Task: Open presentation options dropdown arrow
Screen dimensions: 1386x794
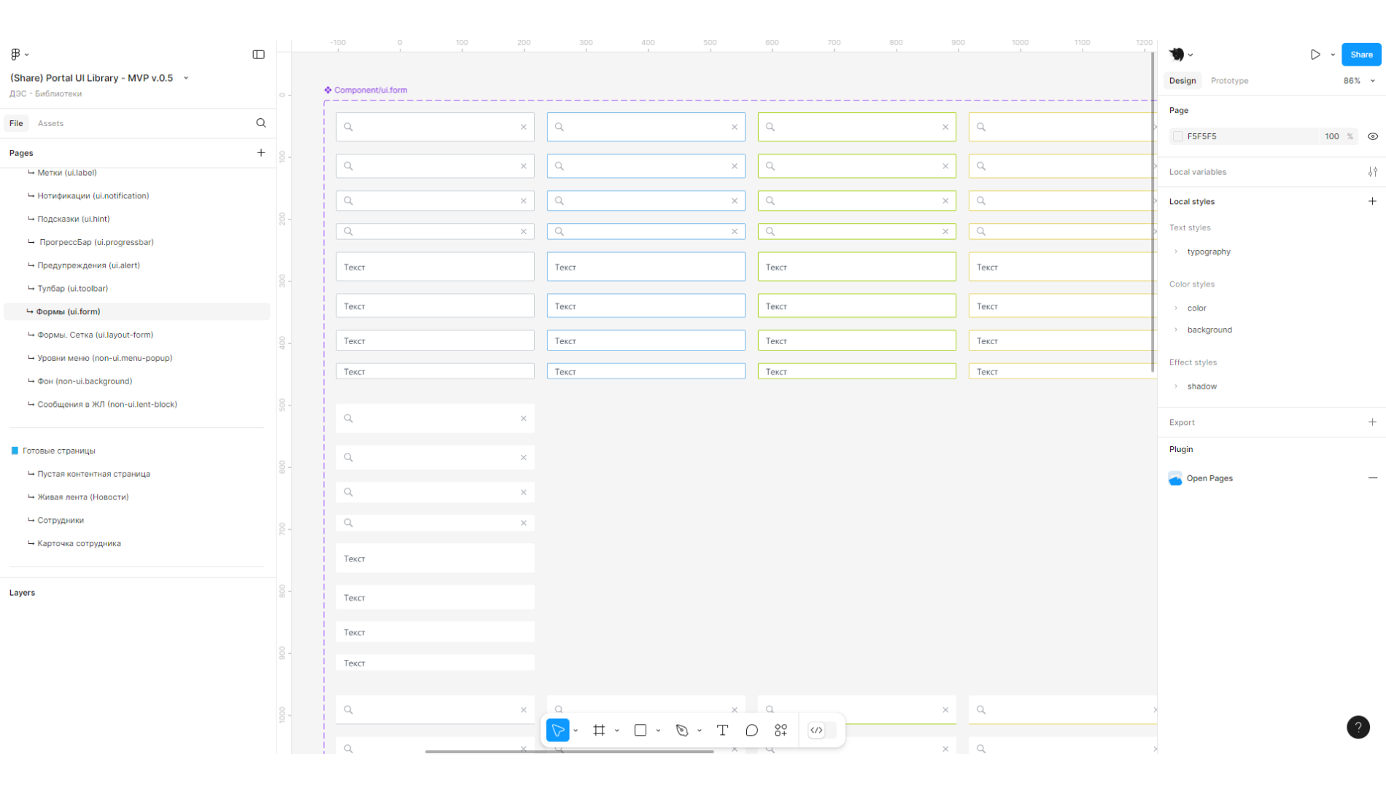Action: [1333, 55]
